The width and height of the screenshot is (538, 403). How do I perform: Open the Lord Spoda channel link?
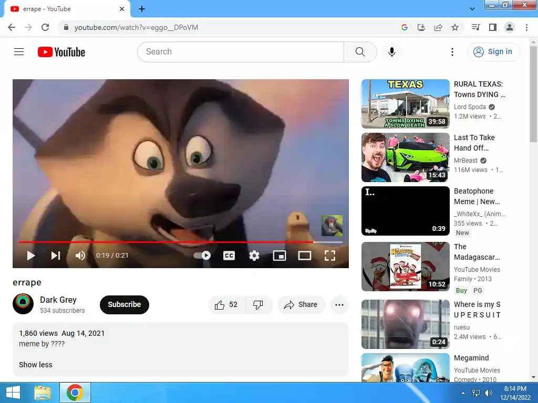470,107
